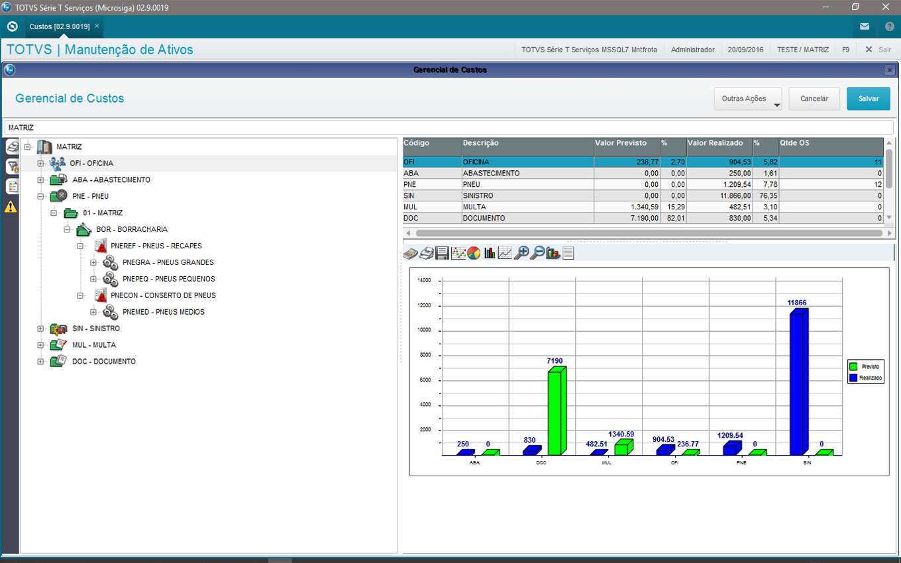Click the zoom in magnifier icon
Image resolution: width=901 pixels, height=563 pixels.
(522, 253)
